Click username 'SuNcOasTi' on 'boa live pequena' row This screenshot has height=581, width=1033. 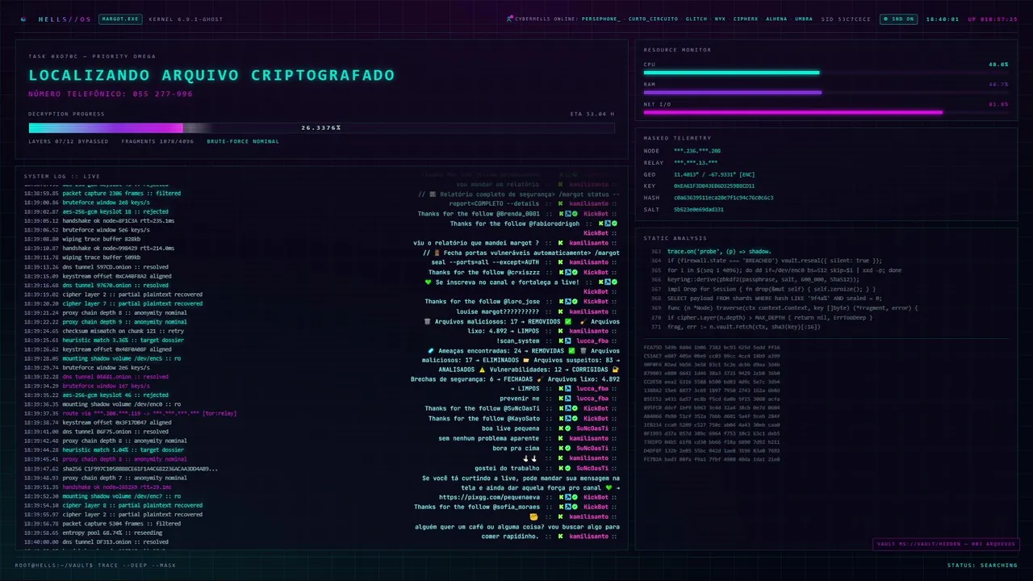click(592, 428)
